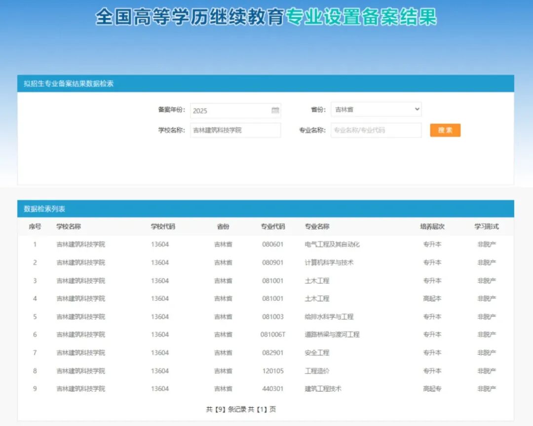Click the 专业名称 input placeholder field
Image resolution: width=533 pixels, height=426 pixels.
point(375,130)
